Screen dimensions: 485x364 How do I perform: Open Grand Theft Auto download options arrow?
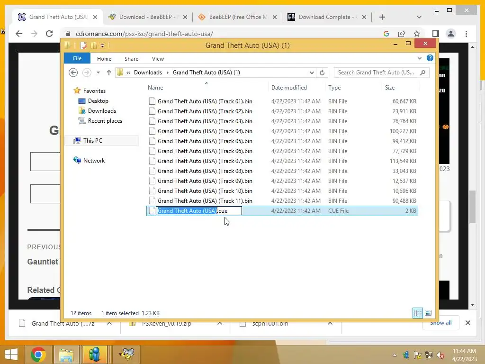(x=109, y=323)
